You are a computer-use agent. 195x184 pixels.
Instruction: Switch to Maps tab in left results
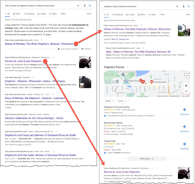53,14
